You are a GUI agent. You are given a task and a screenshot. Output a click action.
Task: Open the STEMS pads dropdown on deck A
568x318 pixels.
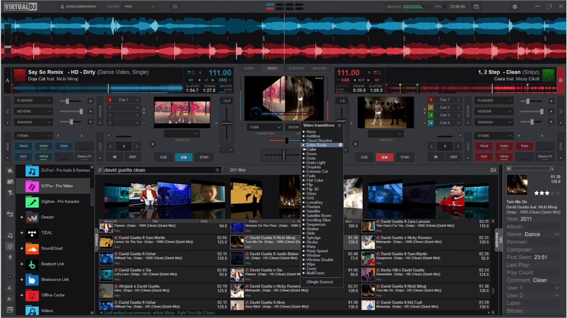34,136
